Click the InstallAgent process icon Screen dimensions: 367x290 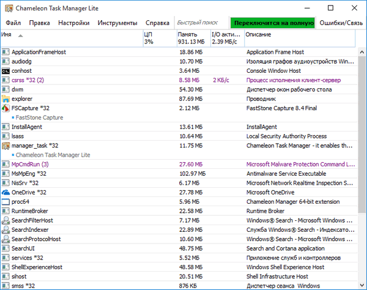6,127
